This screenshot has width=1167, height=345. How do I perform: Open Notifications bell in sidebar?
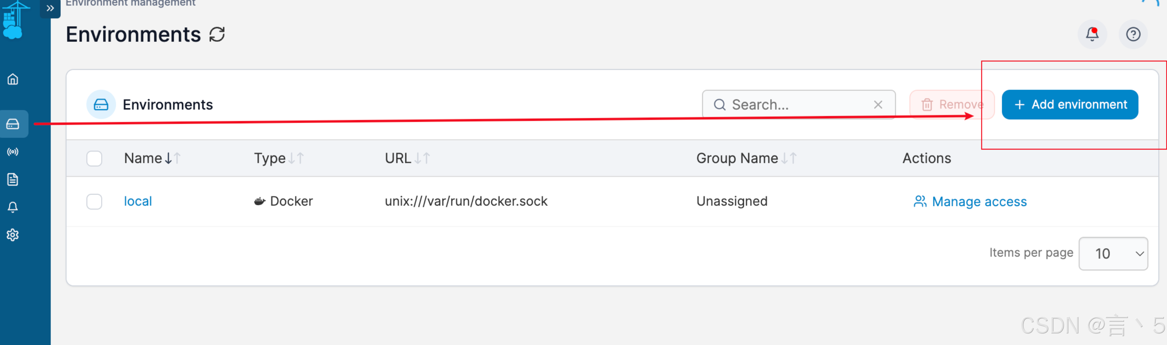pos(13,207)
